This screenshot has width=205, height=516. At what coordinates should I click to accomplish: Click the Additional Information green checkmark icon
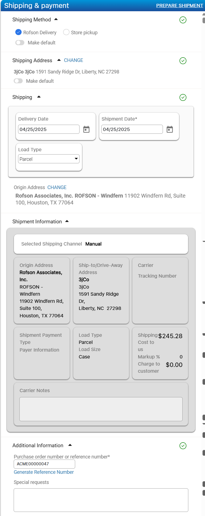pos(183,446)
